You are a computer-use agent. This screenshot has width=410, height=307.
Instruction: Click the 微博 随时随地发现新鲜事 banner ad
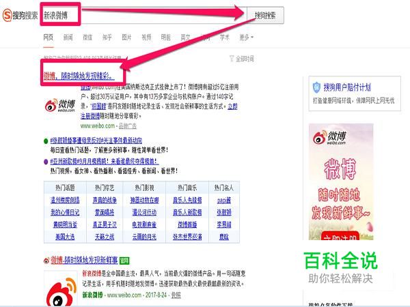tap(341, 181)
